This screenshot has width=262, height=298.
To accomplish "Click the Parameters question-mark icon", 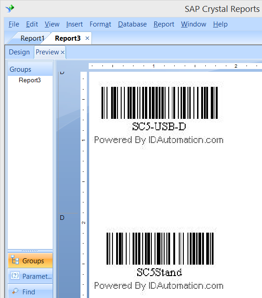I will coord(15,276).
